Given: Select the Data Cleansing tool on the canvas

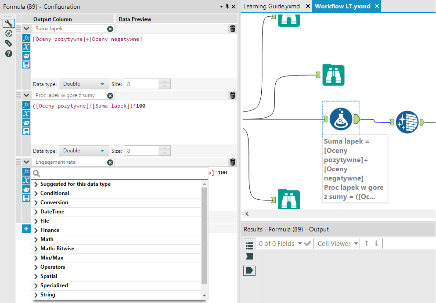Looking at the screenshot, I should pyautogui.click(x=407, y=122).
